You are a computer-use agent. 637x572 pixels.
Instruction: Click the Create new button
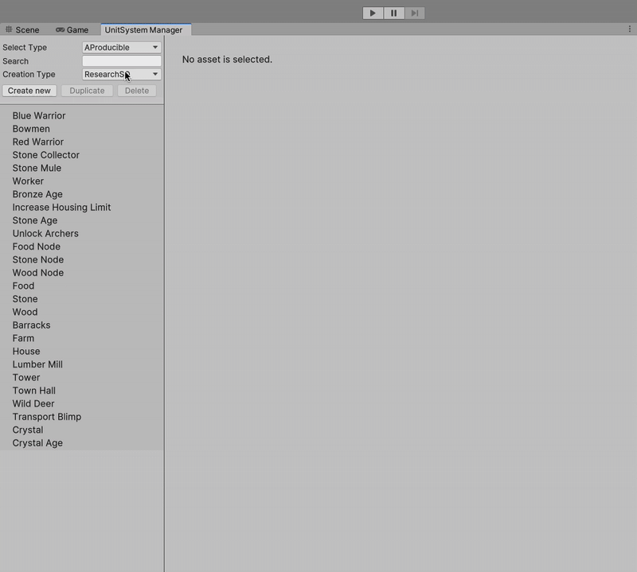[x=29, y=91]
